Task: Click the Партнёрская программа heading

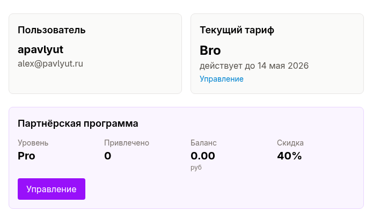Action: pos(78,123)
